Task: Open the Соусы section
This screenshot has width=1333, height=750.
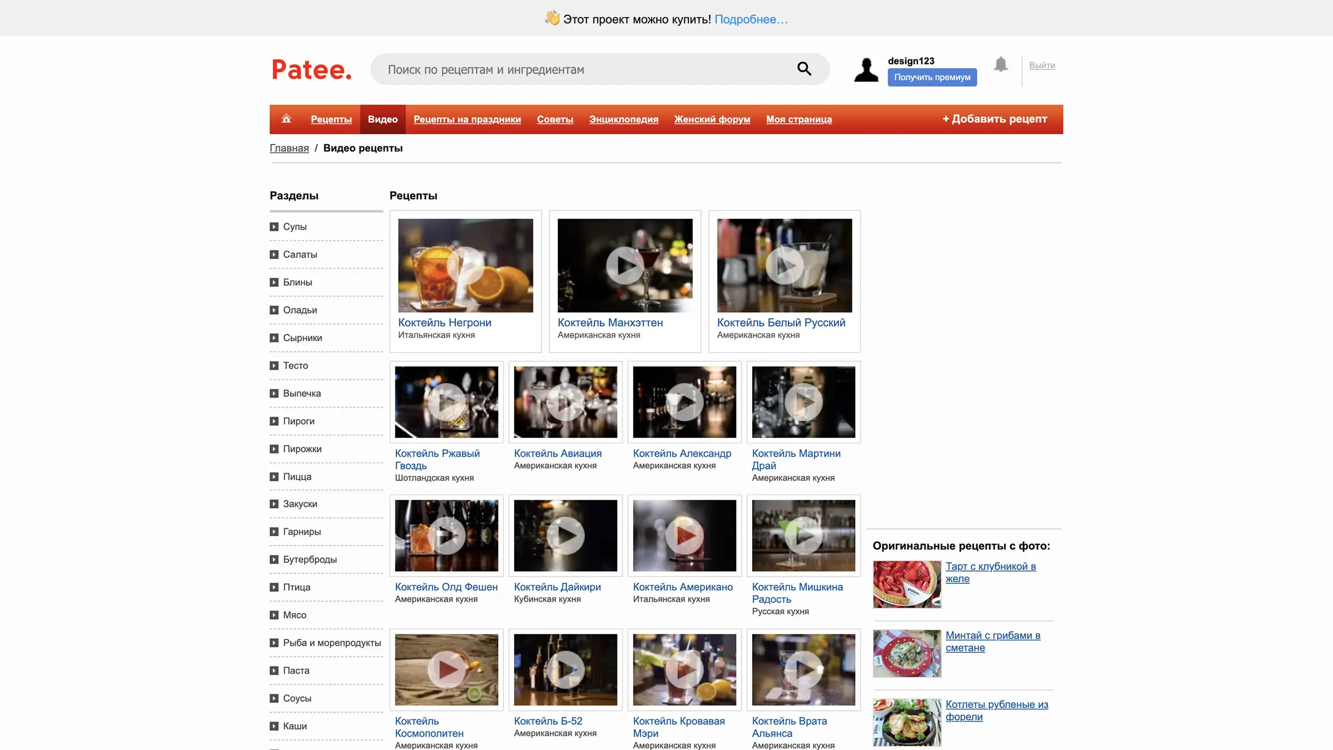Action: (x=297, y=698)
